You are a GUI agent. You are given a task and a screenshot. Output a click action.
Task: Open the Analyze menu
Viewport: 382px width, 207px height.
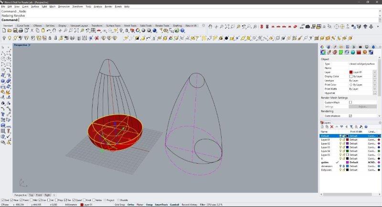tap(98, 7)
